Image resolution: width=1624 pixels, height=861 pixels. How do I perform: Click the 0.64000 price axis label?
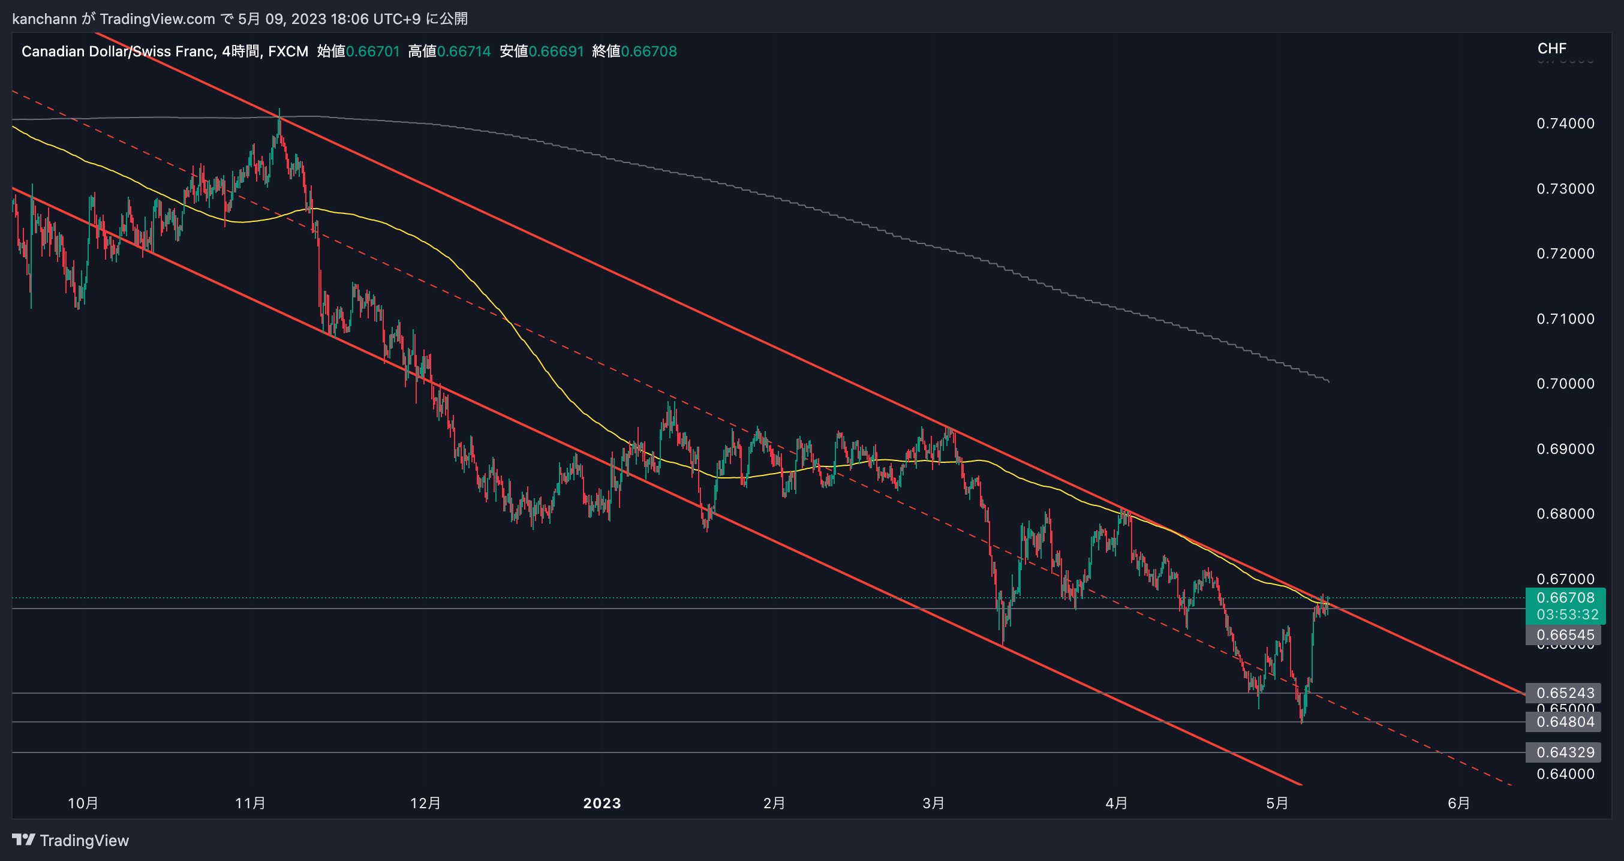click(x=1565, y=774)
